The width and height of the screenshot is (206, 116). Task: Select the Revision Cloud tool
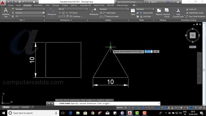[x=167, y=13]
